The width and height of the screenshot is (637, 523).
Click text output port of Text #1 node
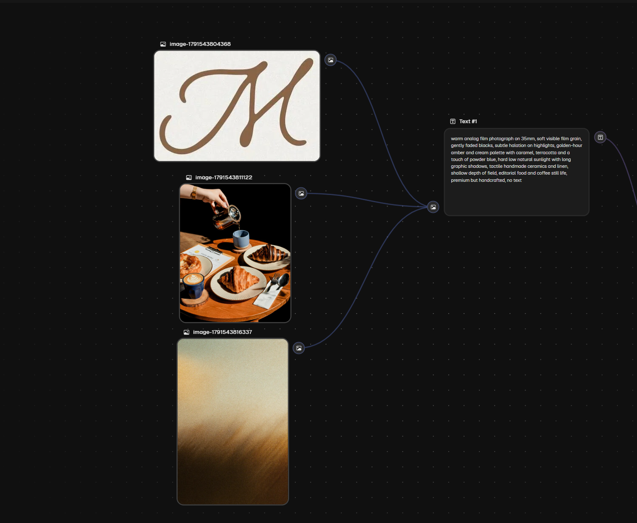[x=600, y=137]
